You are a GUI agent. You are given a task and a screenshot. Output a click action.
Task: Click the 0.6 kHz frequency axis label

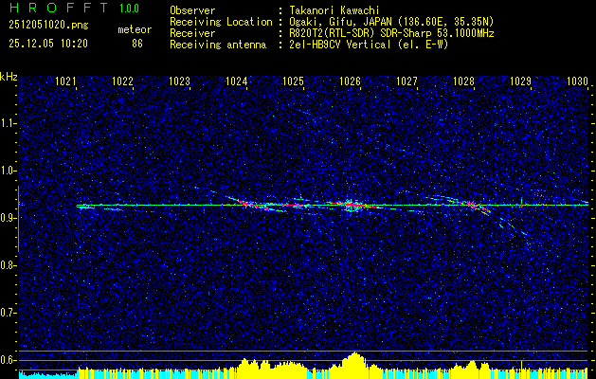(x=6, y=360)
